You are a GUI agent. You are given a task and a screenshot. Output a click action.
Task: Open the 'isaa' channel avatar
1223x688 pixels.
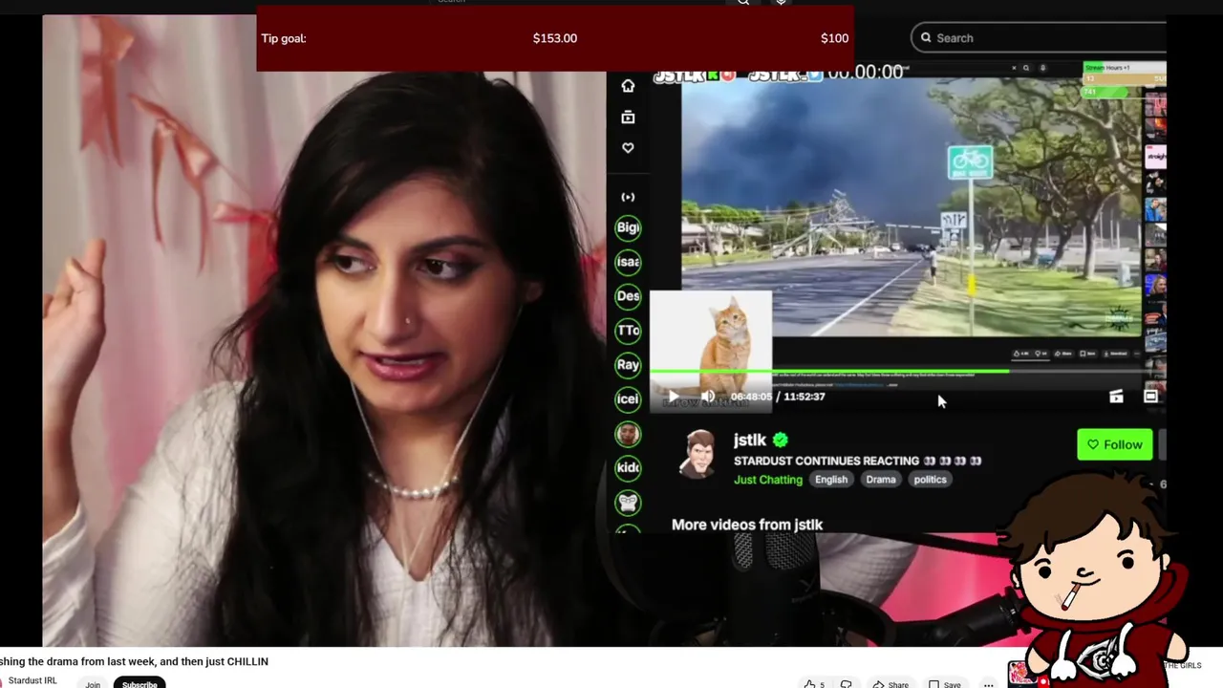tap(628, 262)
